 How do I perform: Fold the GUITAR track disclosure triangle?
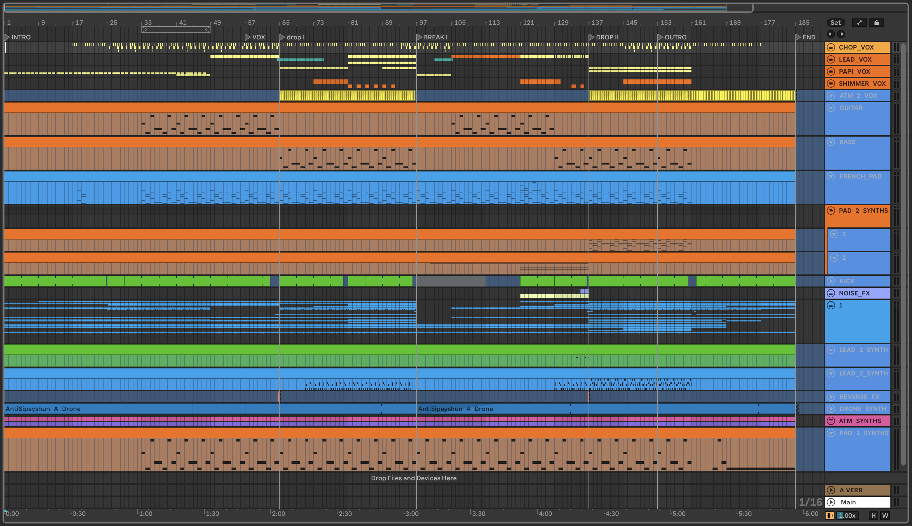(x=831, y=108)
